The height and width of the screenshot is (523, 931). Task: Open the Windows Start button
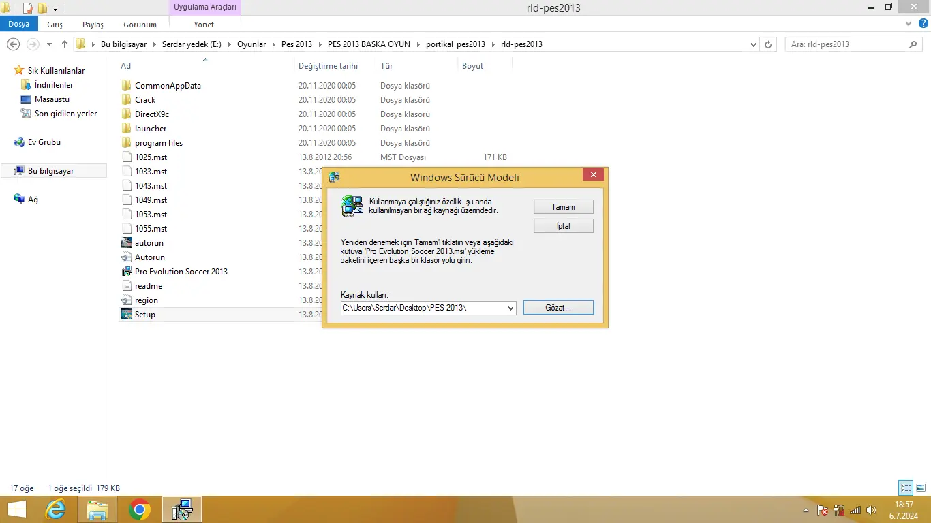[16, 509]
